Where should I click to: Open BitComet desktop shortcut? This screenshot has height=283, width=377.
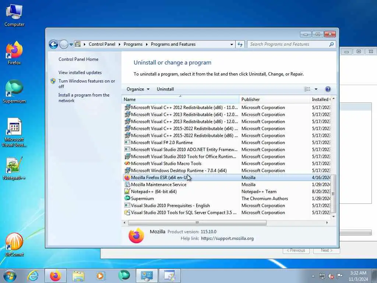click(14, 245)
